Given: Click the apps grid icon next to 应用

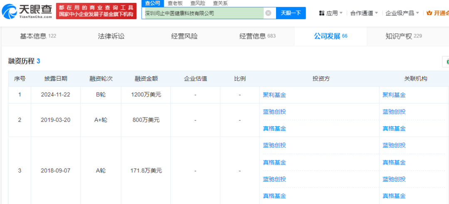Looking at the screenshot, I should click(321, 13).
